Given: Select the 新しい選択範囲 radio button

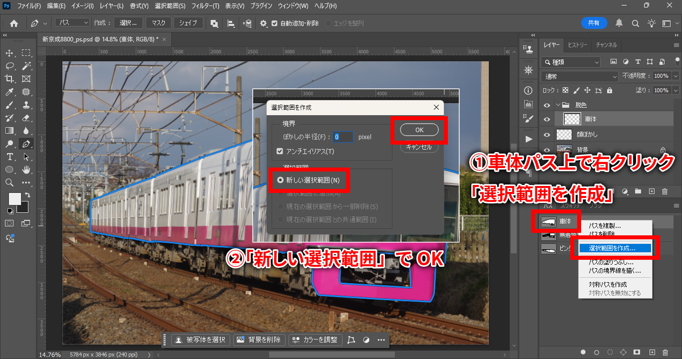Looking at the screenshot, I should point(280,180).
